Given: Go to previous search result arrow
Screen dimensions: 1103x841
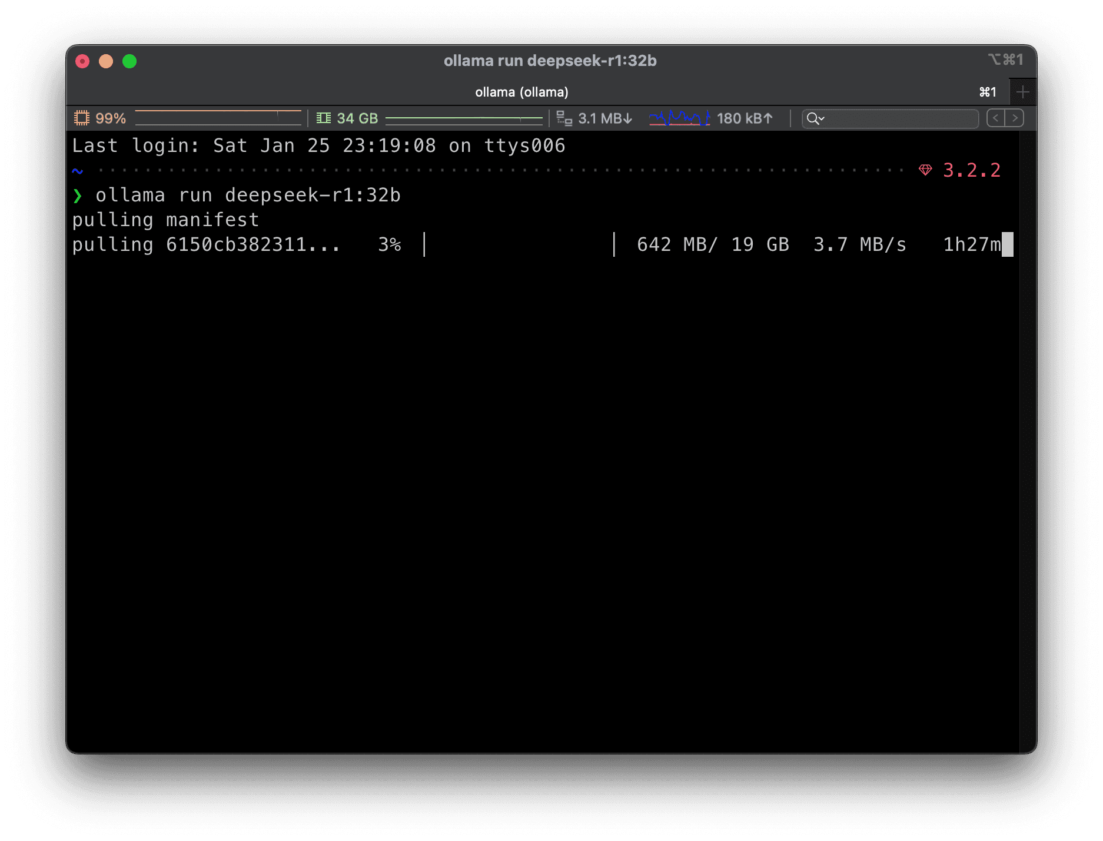Looking at the screenshot, I should [995, 118].
